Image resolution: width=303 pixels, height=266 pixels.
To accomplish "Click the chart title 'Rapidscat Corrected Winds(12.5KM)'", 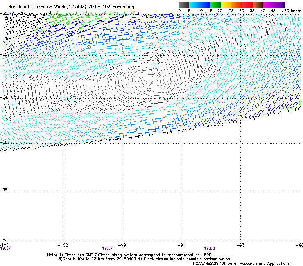I will point(47,7).
